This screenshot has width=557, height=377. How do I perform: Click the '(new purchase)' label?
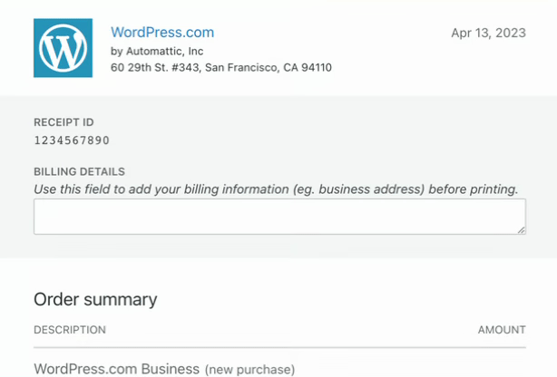tap(249, 370)
